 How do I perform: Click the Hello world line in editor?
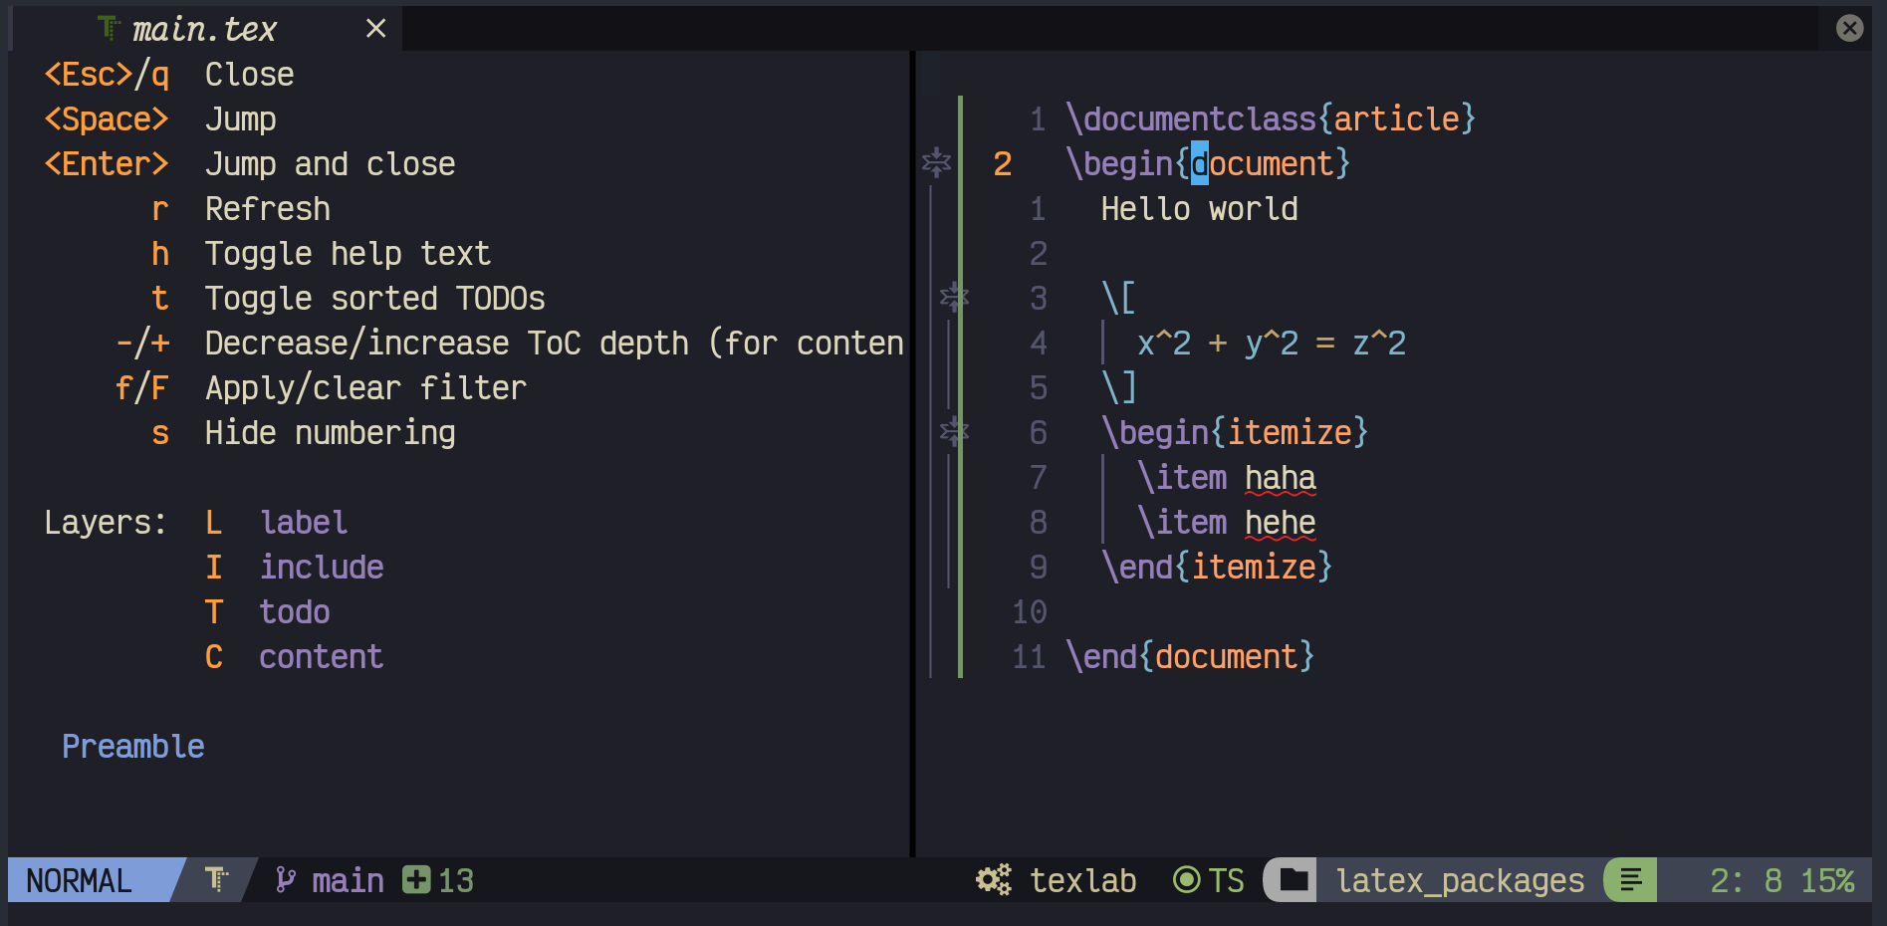[x=1199, y=208]
